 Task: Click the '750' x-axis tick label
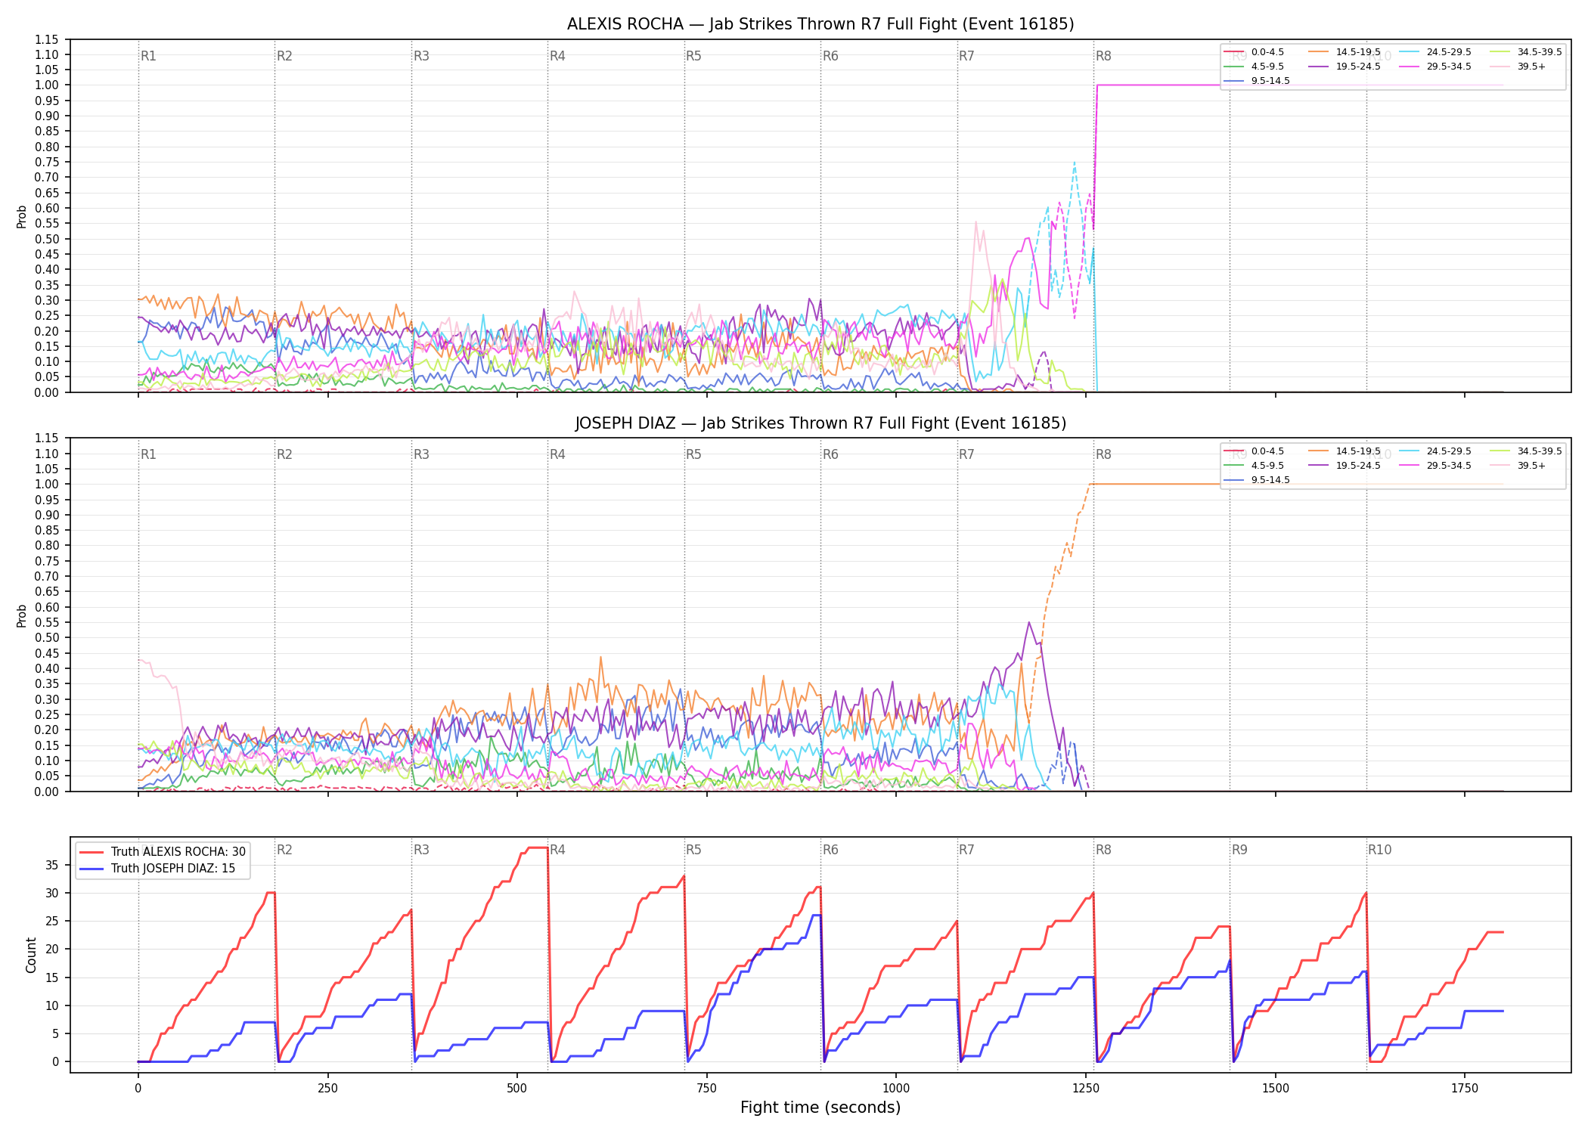click(x=707, y=1089)
